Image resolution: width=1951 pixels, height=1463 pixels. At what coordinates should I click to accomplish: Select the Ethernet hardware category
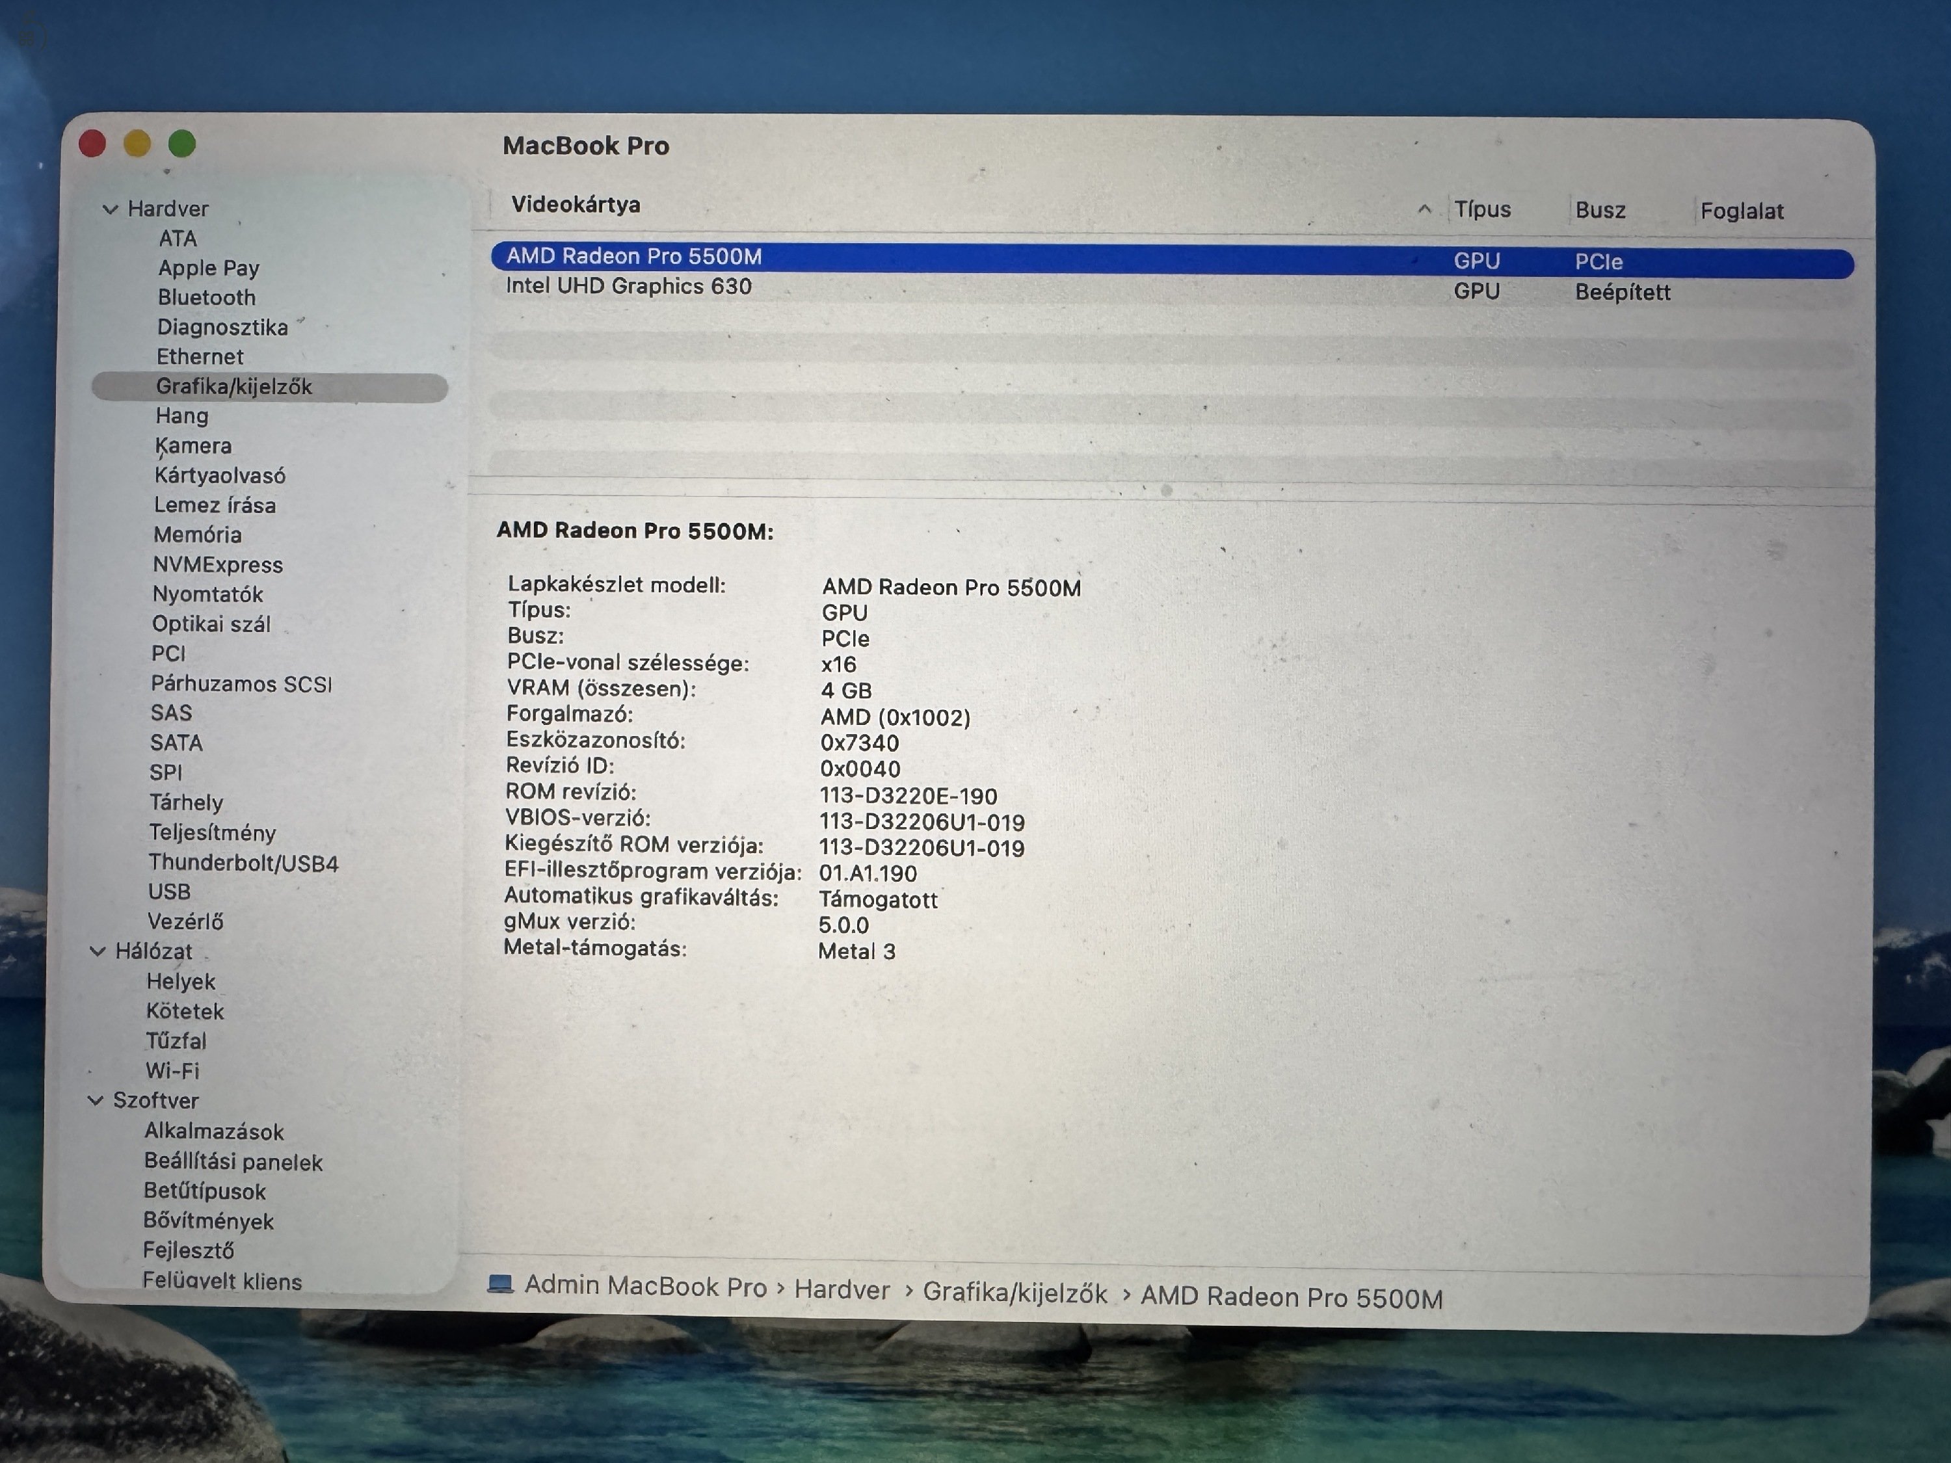tap(200, 356)
